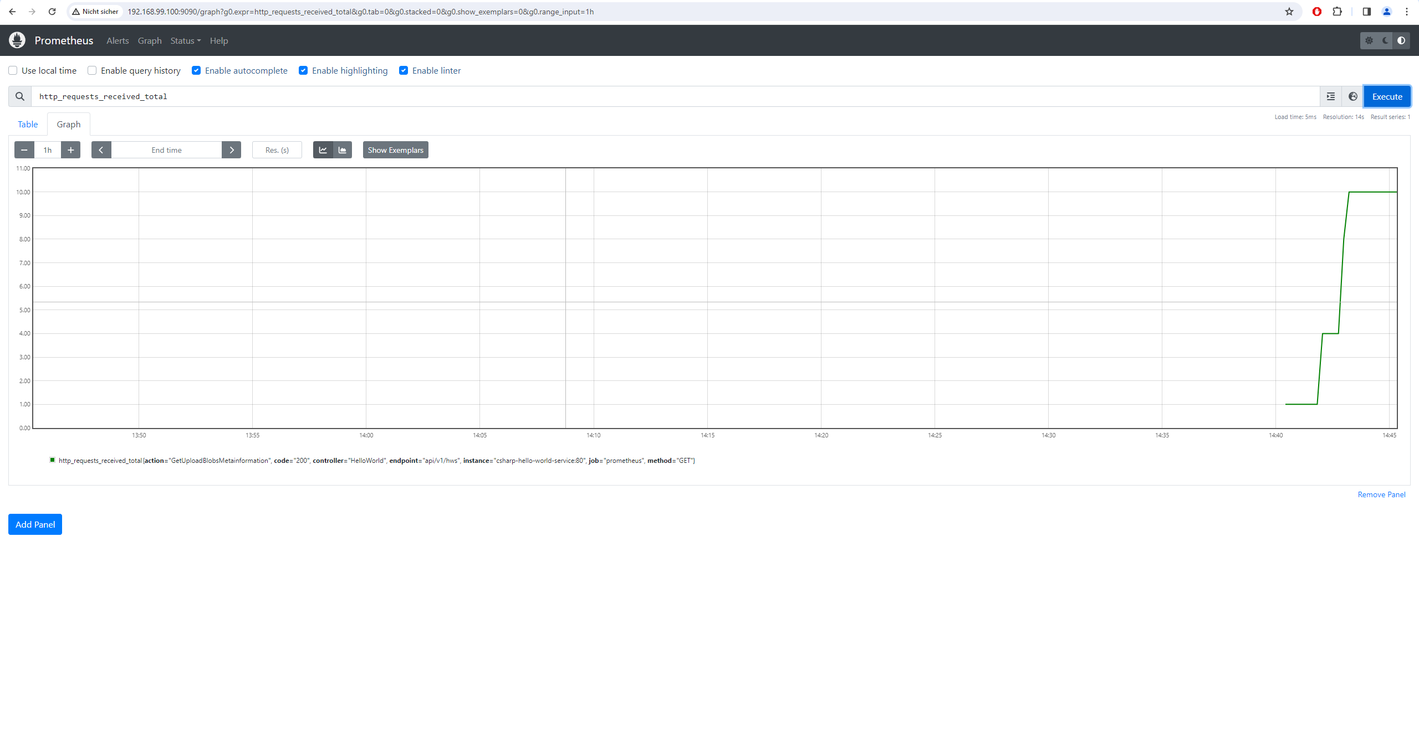Click the search magnifier icon

[x=20, y=96]
